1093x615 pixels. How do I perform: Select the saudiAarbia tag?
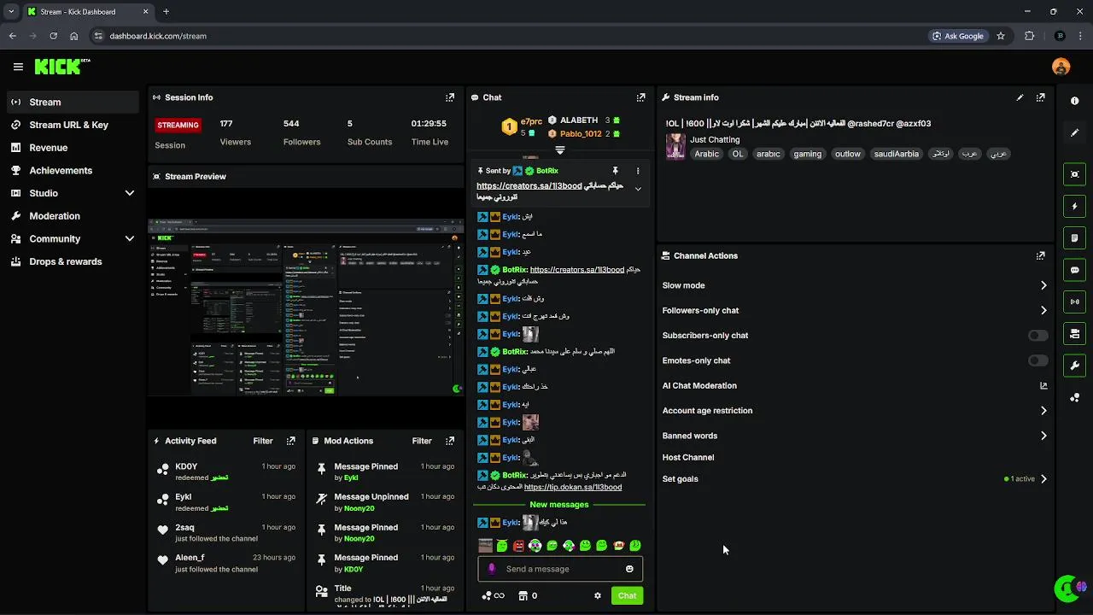896,154
